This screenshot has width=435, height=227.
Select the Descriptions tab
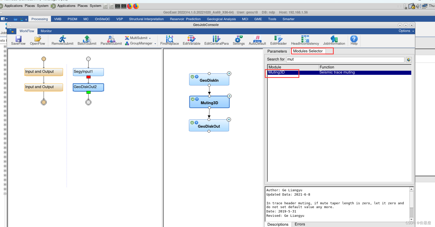pos(278,224)
